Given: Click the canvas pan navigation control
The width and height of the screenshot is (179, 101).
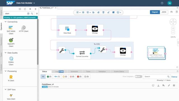Looking at the screenshot, I should (x=173, y=22).
